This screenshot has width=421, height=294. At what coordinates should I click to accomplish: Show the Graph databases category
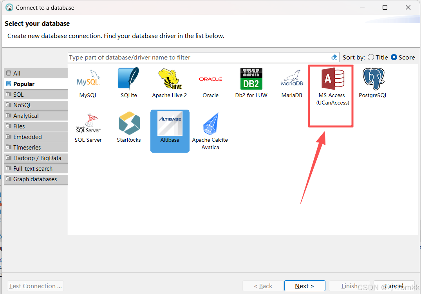[x=36, y=179]
